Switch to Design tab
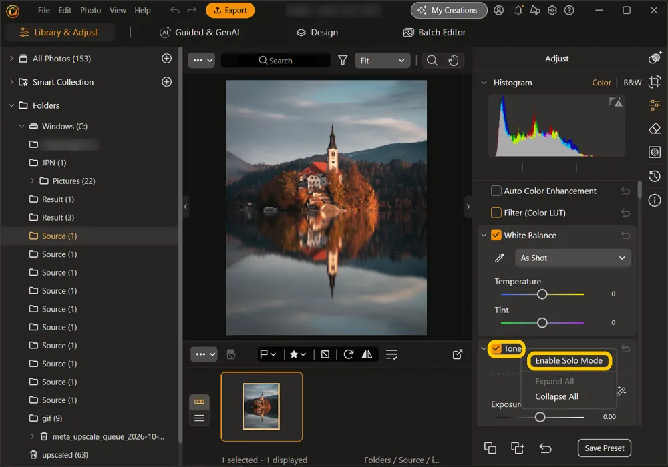This screenshot has width=668, height=467. (317, 32)
